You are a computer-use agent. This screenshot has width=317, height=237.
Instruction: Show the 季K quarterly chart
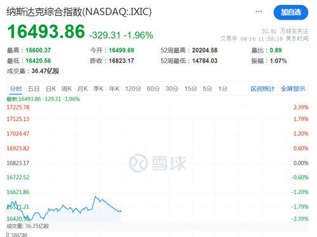[98, 89]
